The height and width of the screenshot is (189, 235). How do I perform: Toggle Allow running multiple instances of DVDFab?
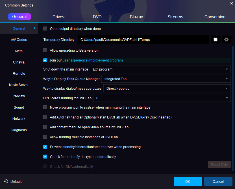[x=45, y=137]
